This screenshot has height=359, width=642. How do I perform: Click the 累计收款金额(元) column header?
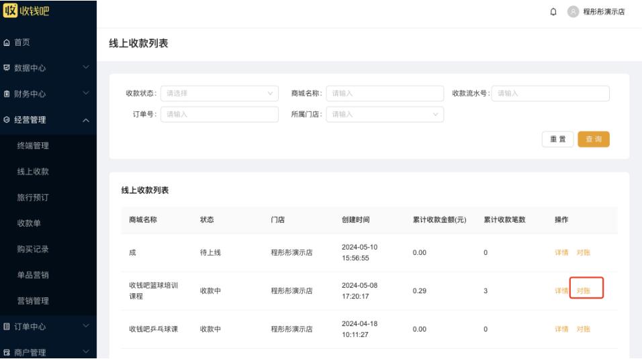[439, 220]
